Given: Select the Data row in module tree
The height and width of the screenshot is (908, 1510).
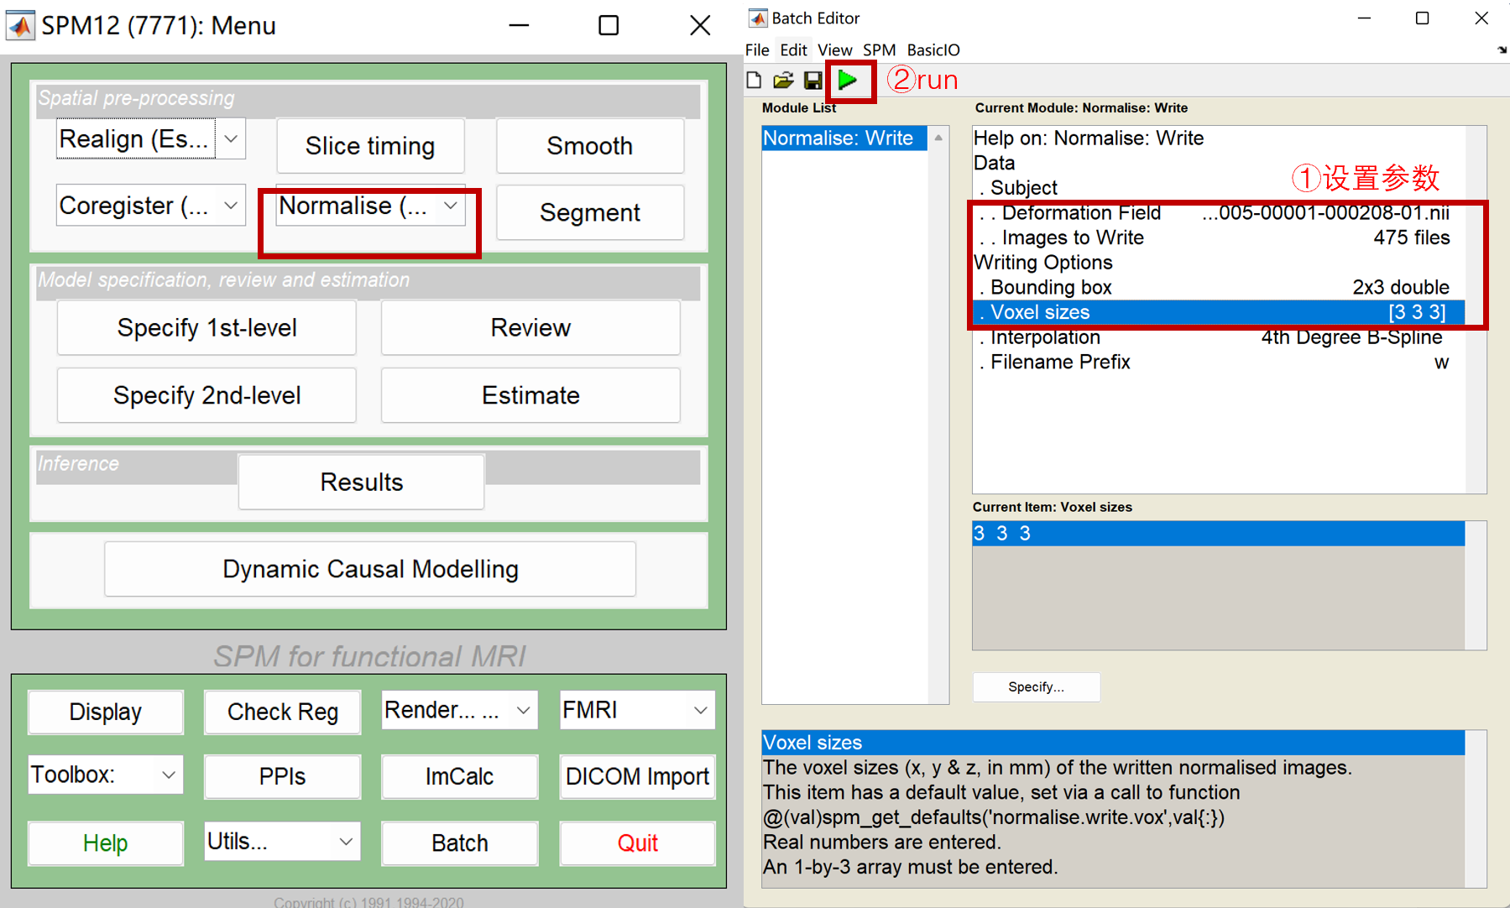Looking at the screenshot, I should pyautogui.click(x=1219, y=163).
